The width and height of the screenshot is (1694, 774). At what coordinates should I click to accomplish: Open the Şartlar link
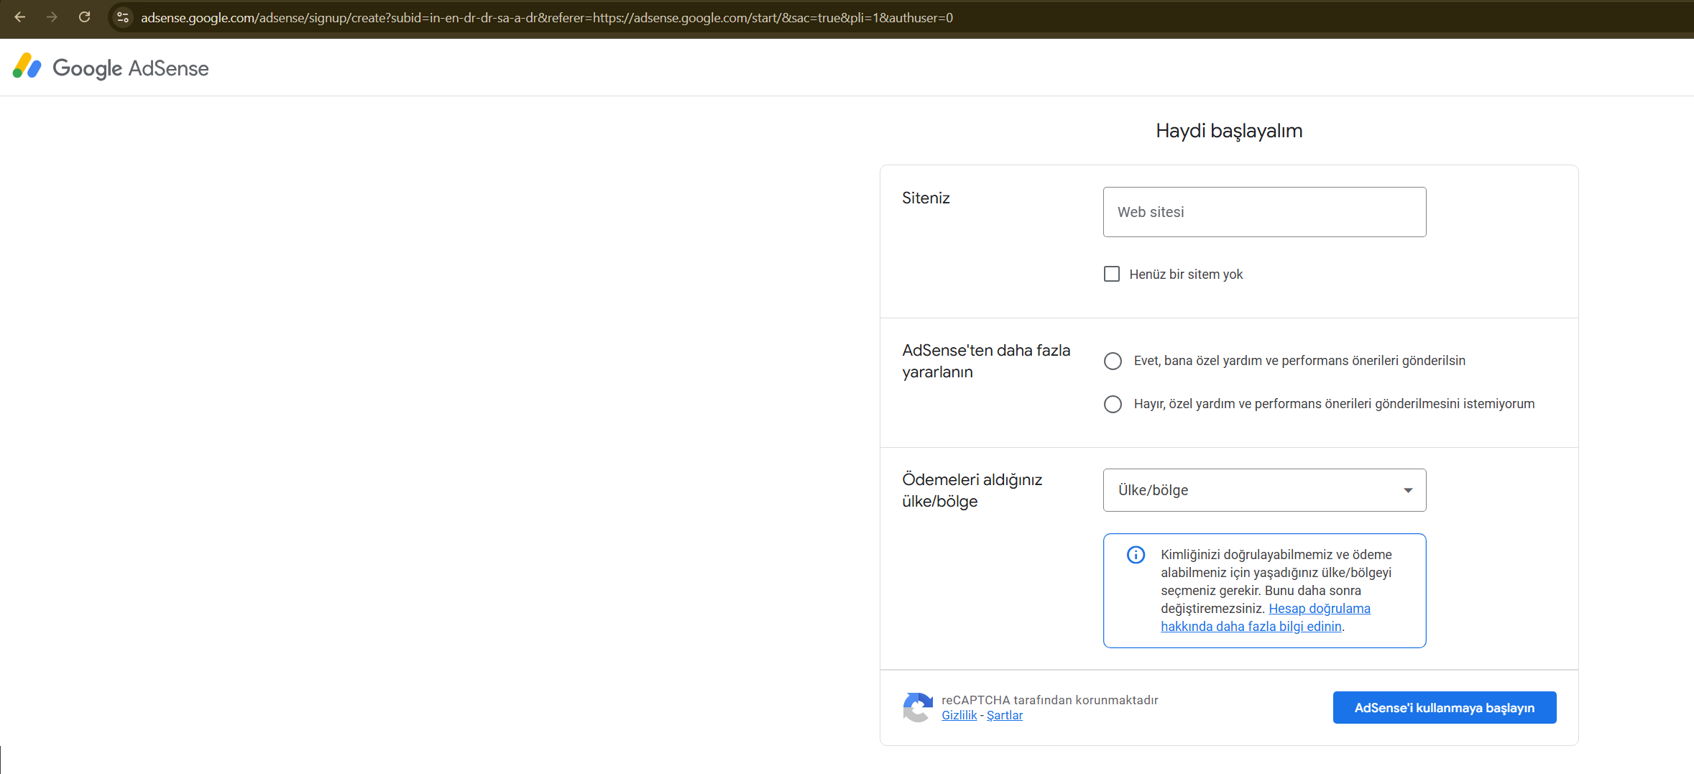pyautogui.click(x=1004, y=715)
